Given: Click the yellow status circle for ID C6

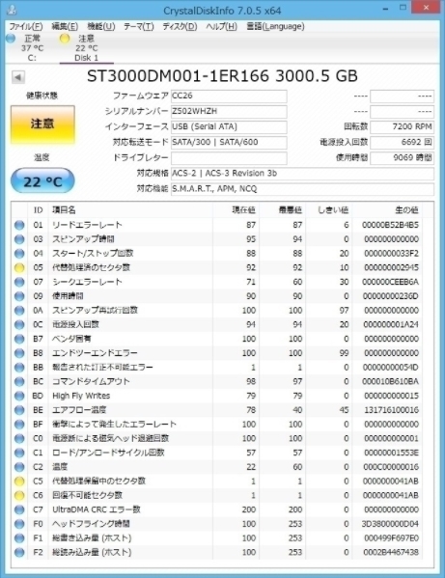Looking at the screenshot, I should pyautogui.click(x=19, y=495).
